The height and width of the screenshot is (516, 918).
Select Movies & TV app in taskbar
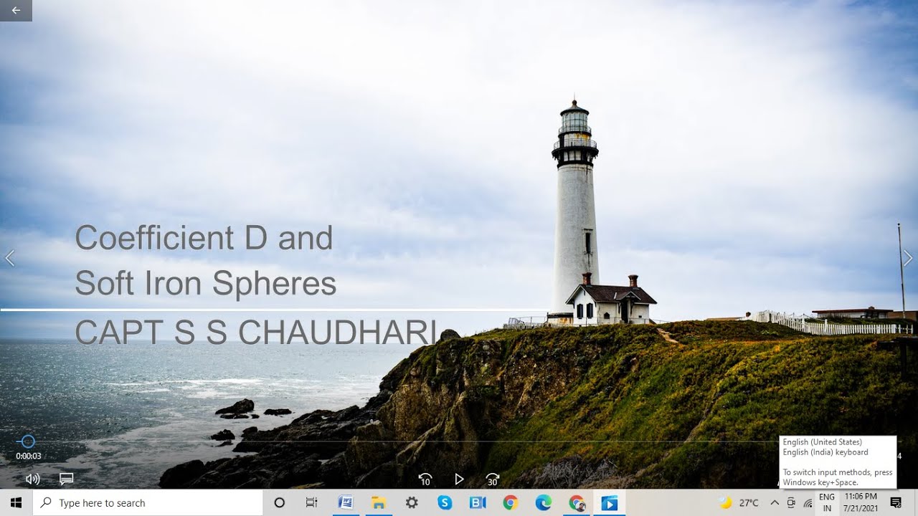[x=610, y=503]
